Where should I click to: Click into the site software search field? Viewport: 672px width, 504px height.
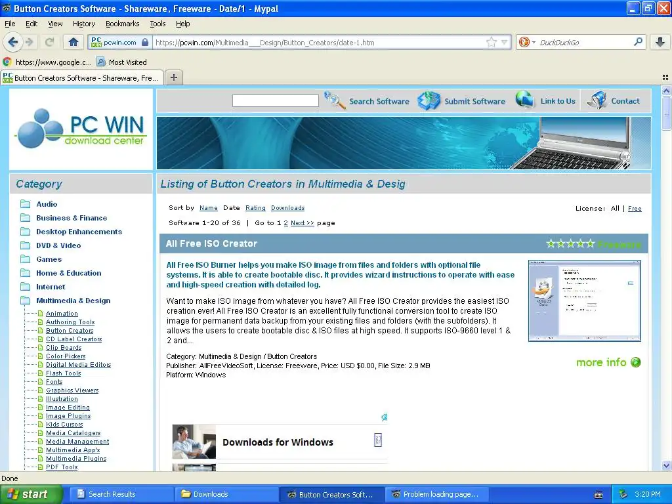point(275,100)
